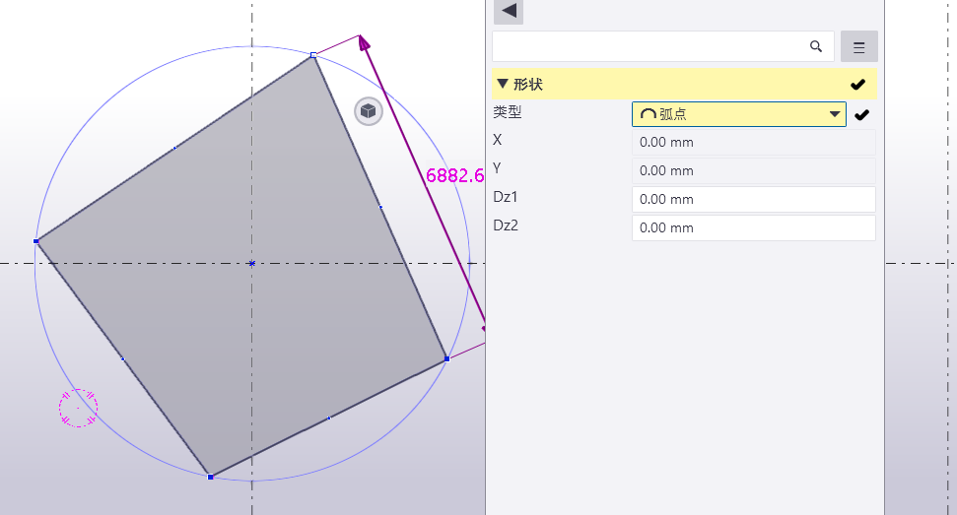Select the leftmost corner handle of polygon

coord(36,241)
